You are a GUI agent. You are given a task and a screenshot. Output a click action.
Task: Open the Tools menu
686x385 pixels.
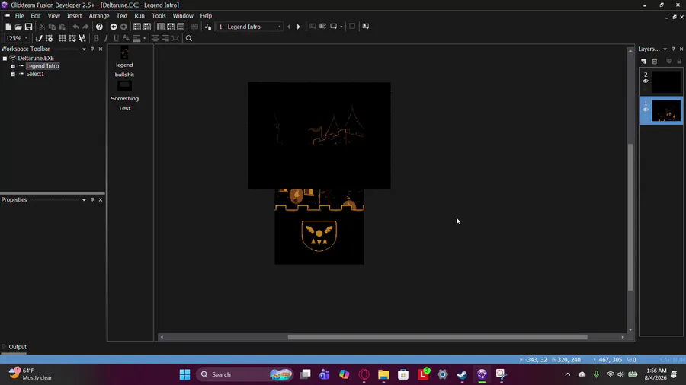pos(159,16)
